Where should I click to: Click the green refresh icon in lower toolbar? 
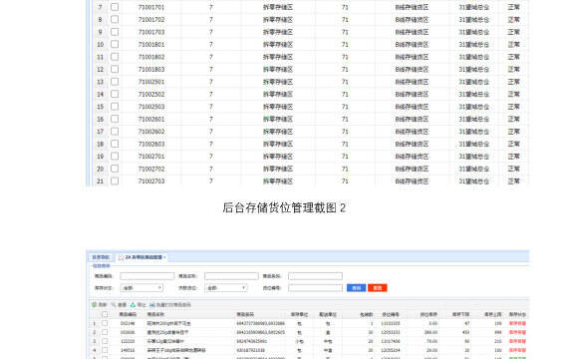[95, 304]
